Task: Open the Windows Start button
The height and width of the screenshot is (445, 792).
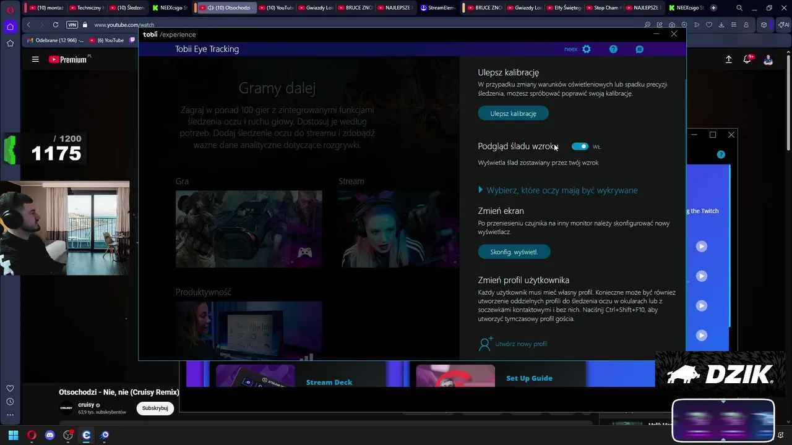Action: tap(13, 435)
